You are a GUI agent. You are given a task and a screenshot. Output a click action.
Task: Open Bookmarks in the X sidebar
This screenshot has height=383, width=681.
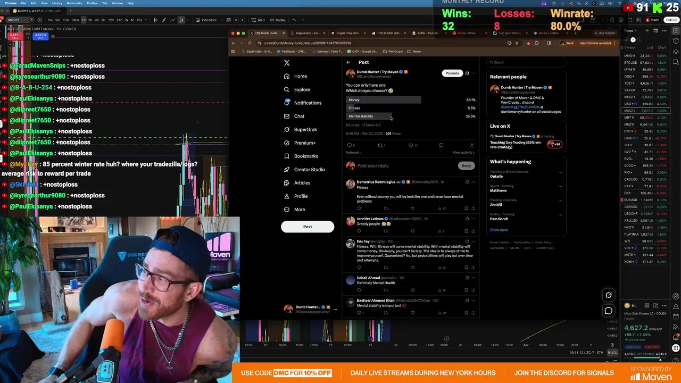click(301, 156)
